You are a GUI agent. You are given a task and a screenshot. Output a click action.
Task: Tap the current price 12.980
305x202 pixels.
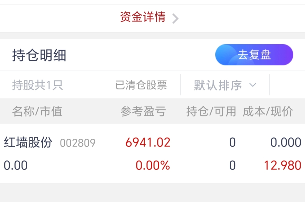282,165
